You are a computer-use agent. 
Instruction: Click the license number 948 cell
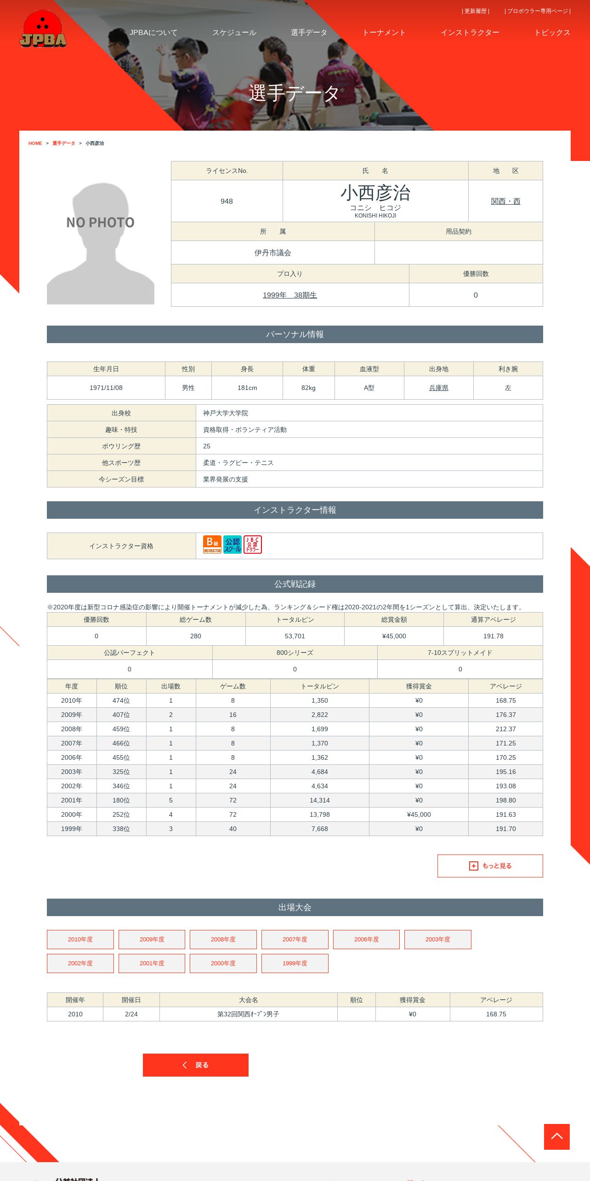(x=227, y=201)
